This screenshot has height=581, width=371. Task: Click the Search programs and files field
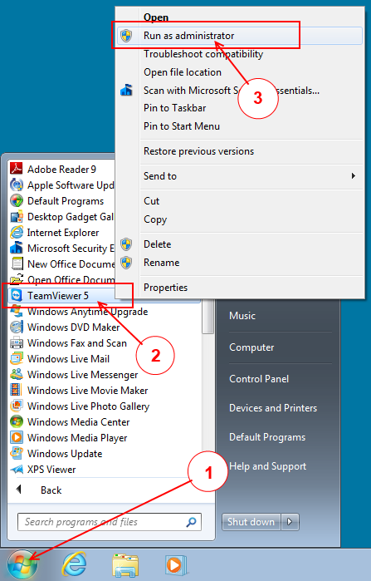[110, 522]
